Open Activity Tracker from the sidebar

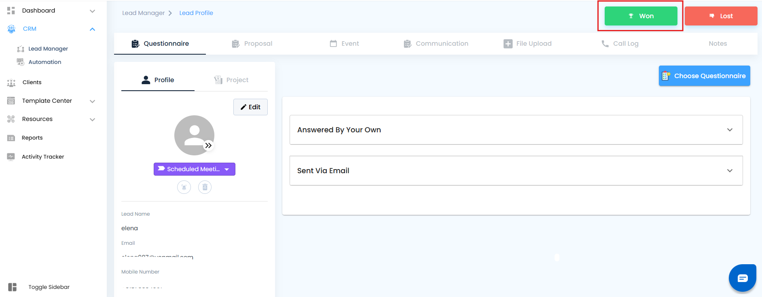click(x=43, y=157)
